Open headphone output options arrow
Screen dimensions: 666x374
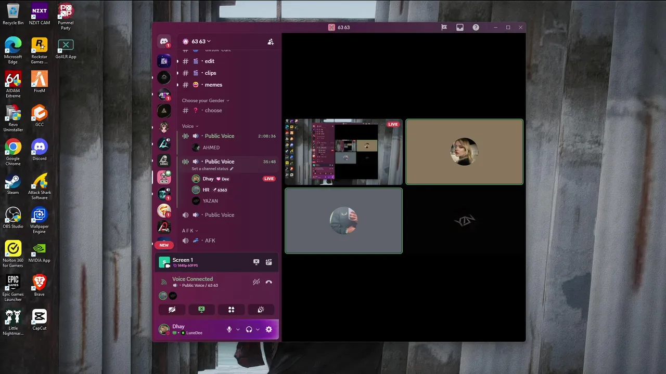258,329
